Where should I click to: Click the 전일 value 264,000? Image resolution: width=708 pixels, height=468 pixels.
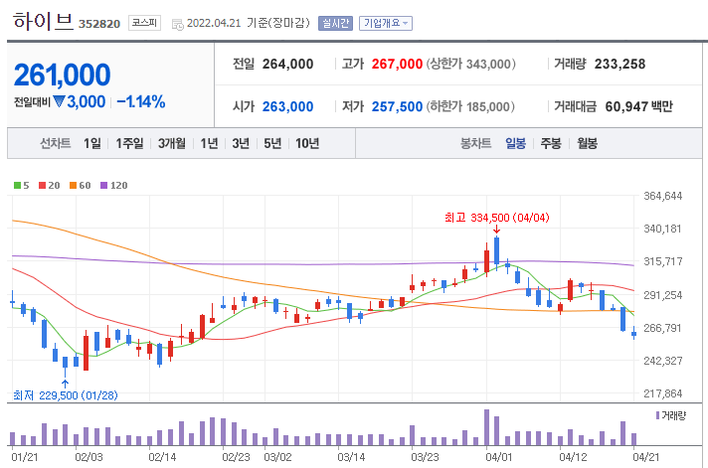click(287, 64)
